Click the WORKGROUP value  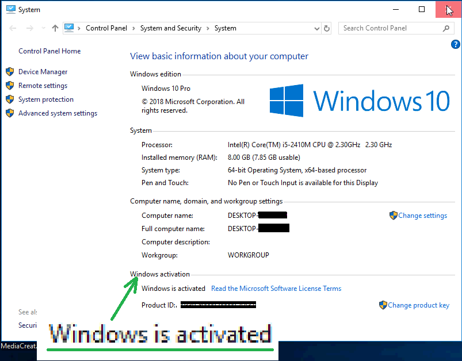tap(249, 255)
